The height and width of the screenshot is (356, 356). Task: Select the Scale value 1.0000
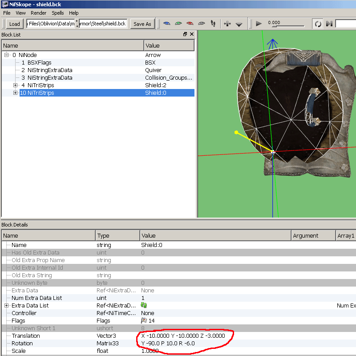click(x=150, y=351)
